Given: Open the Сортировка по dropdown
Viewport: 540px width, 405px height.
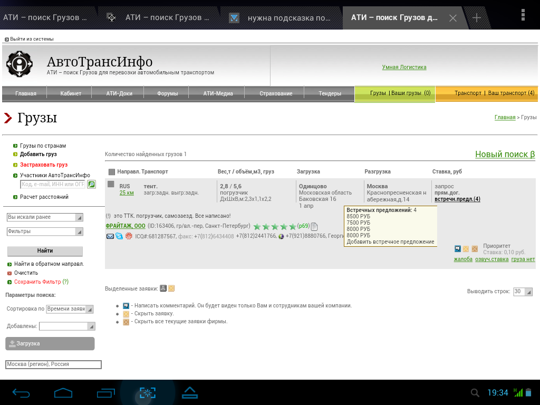Looking at the screenshot, I should [70, 309].
